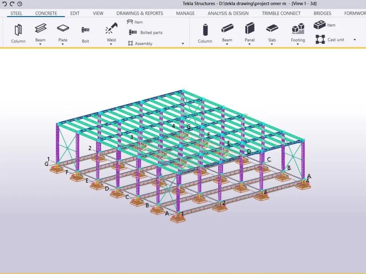Screen dimensions: 366x274
Task: Select the Bolt tool
Action: [x=85, y=32]
